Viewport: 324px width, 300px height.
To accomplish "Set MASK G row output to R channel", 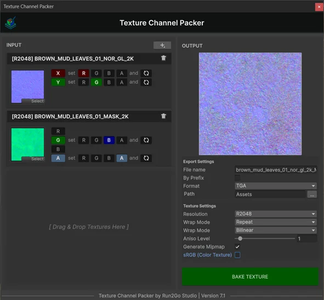I will (84, 140).
